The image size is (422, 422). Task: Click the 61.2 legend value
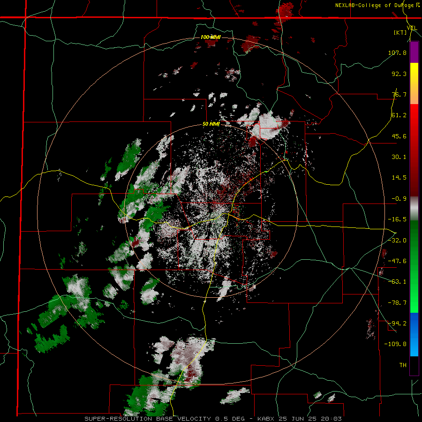click(x=399, y=115)
